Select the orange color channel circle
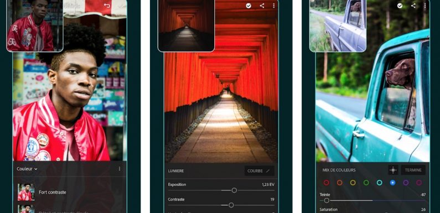Viewport: 440px width, 213px height. [339, 183]
